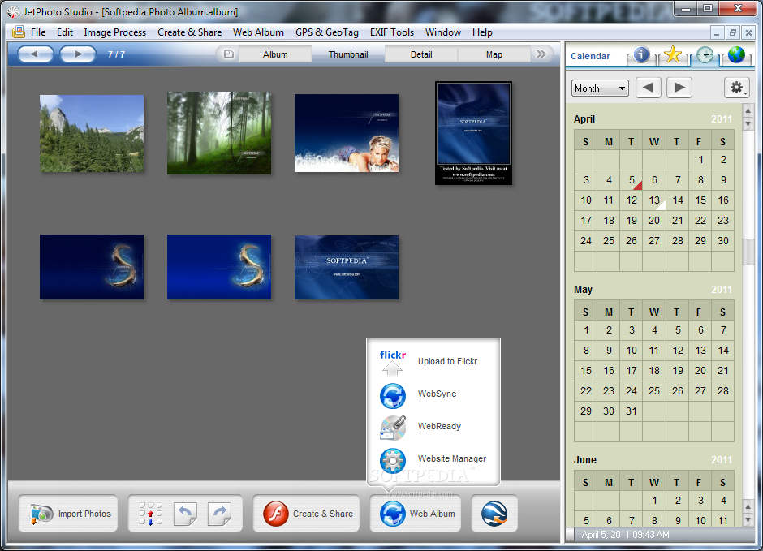Rotate photo right with redo-arrow icon

pyautogui.click(x=219, y=514)
